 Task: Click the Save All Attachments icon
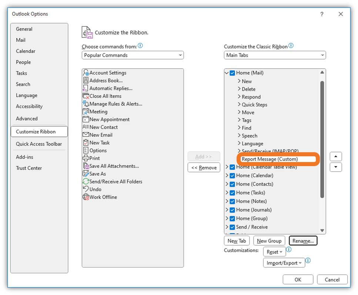click(x=86, y=166)
